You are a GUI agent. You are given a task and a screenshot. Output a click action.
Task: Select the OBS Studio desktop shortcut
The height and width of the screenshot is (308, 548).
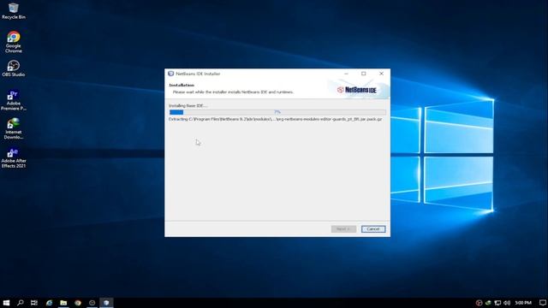coord(14,68)
